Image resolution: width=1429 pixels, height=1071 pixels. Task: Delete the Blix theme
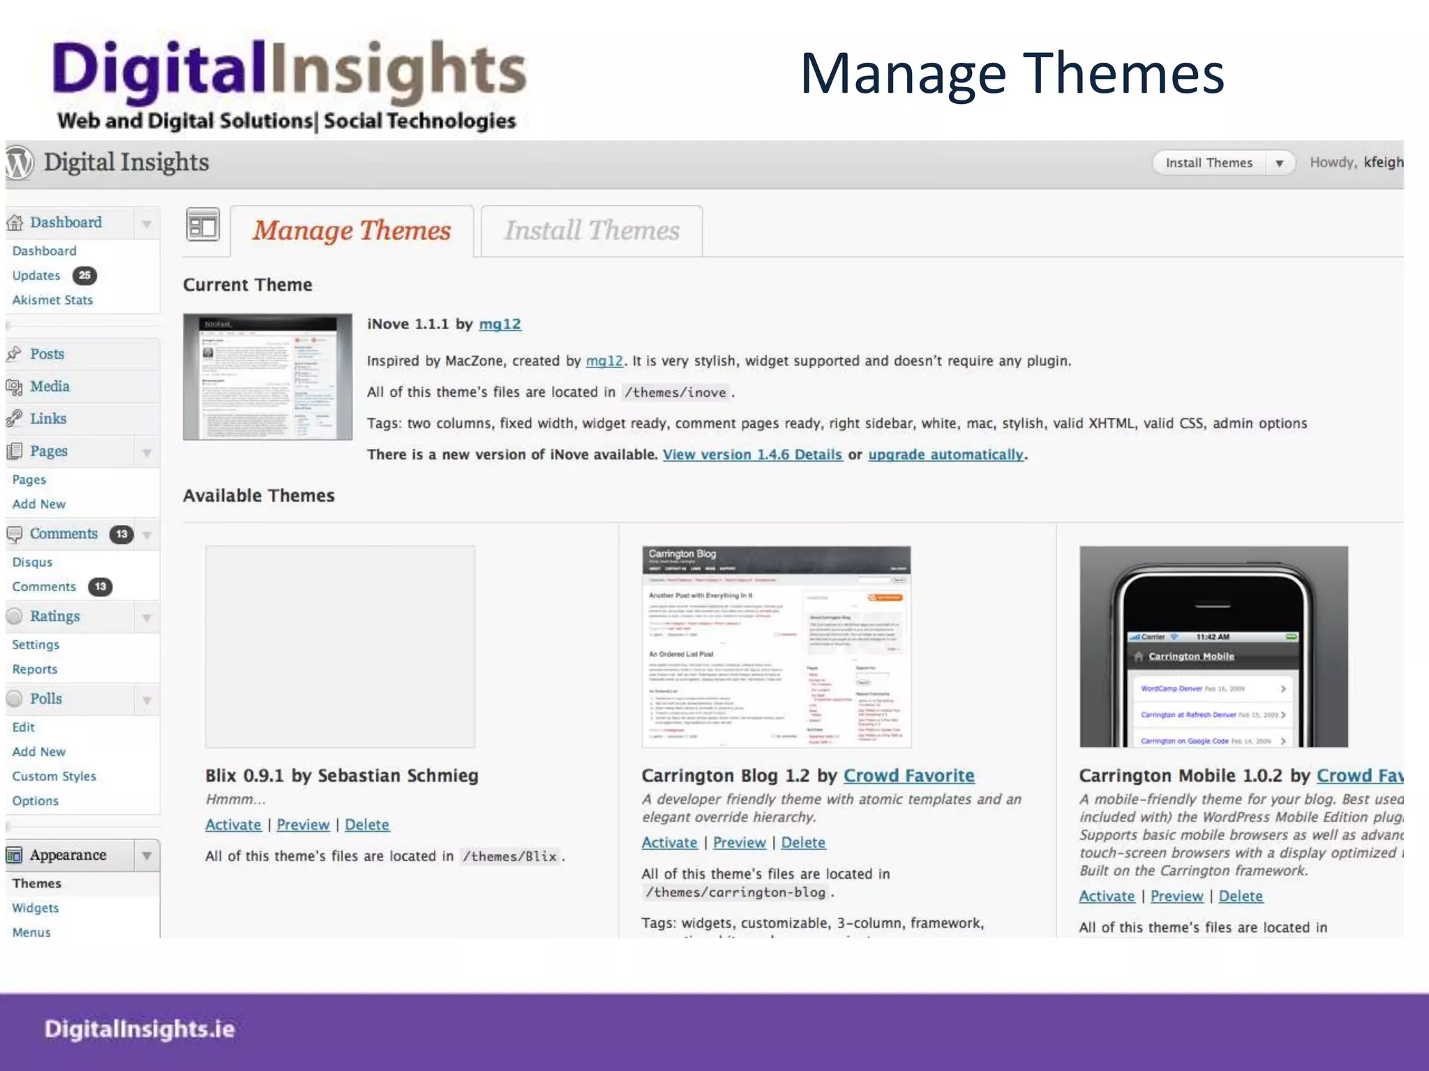(367, 825)
